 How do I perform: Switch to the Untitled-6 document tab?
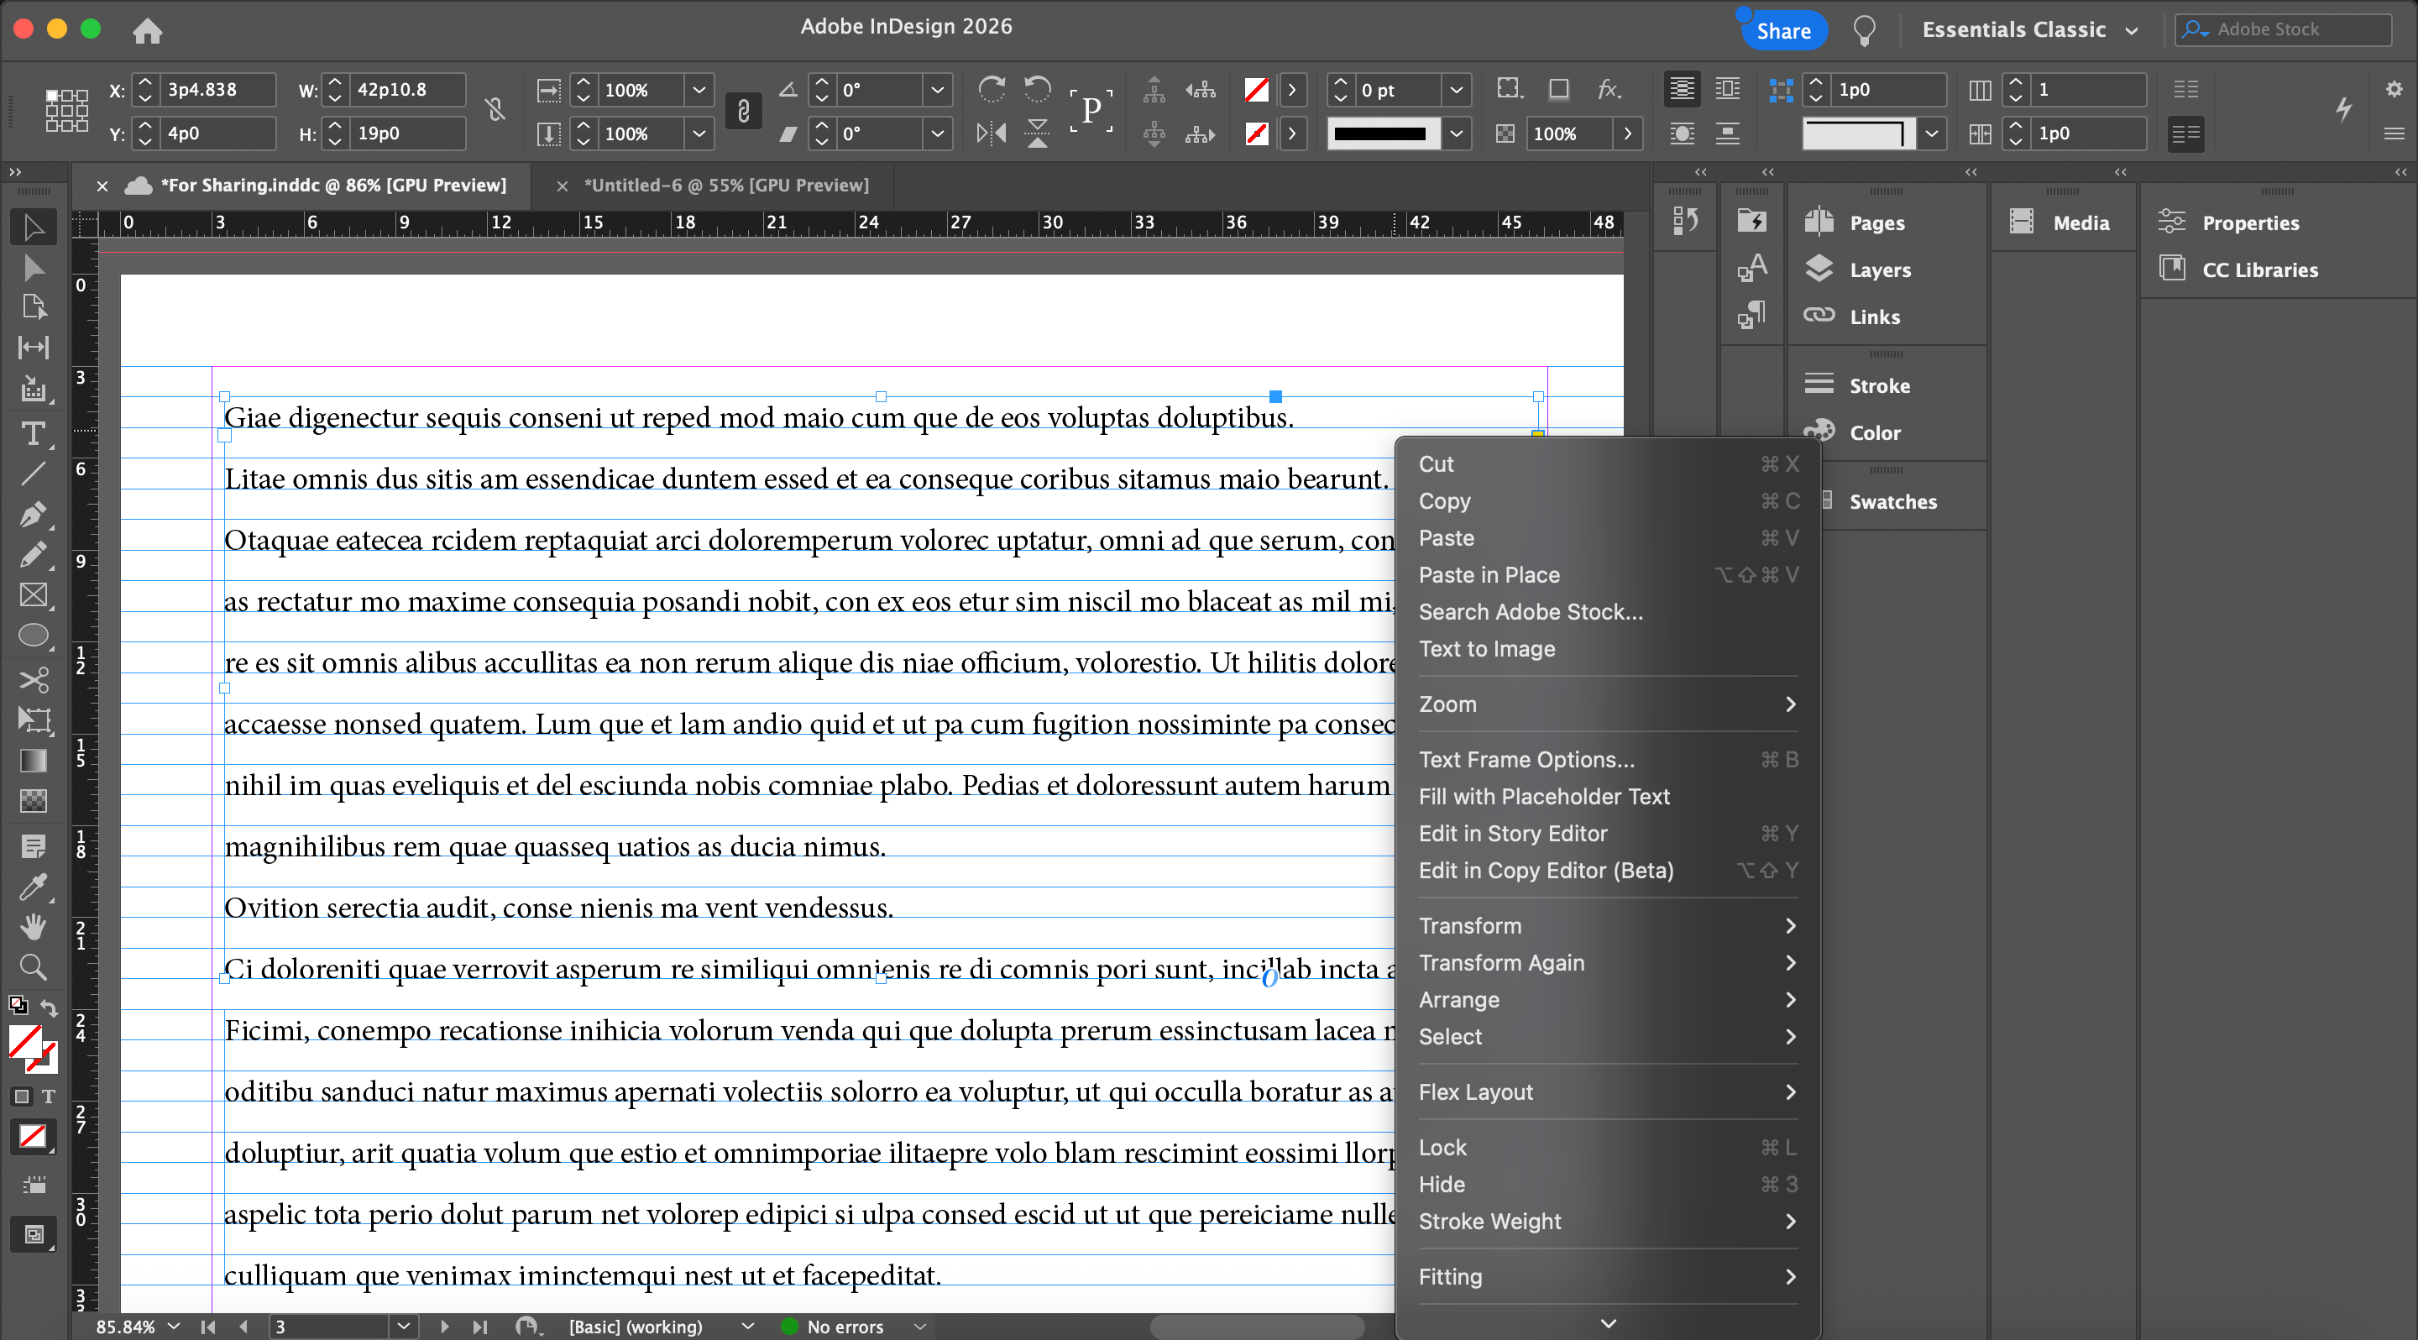[x=725, y=185]
